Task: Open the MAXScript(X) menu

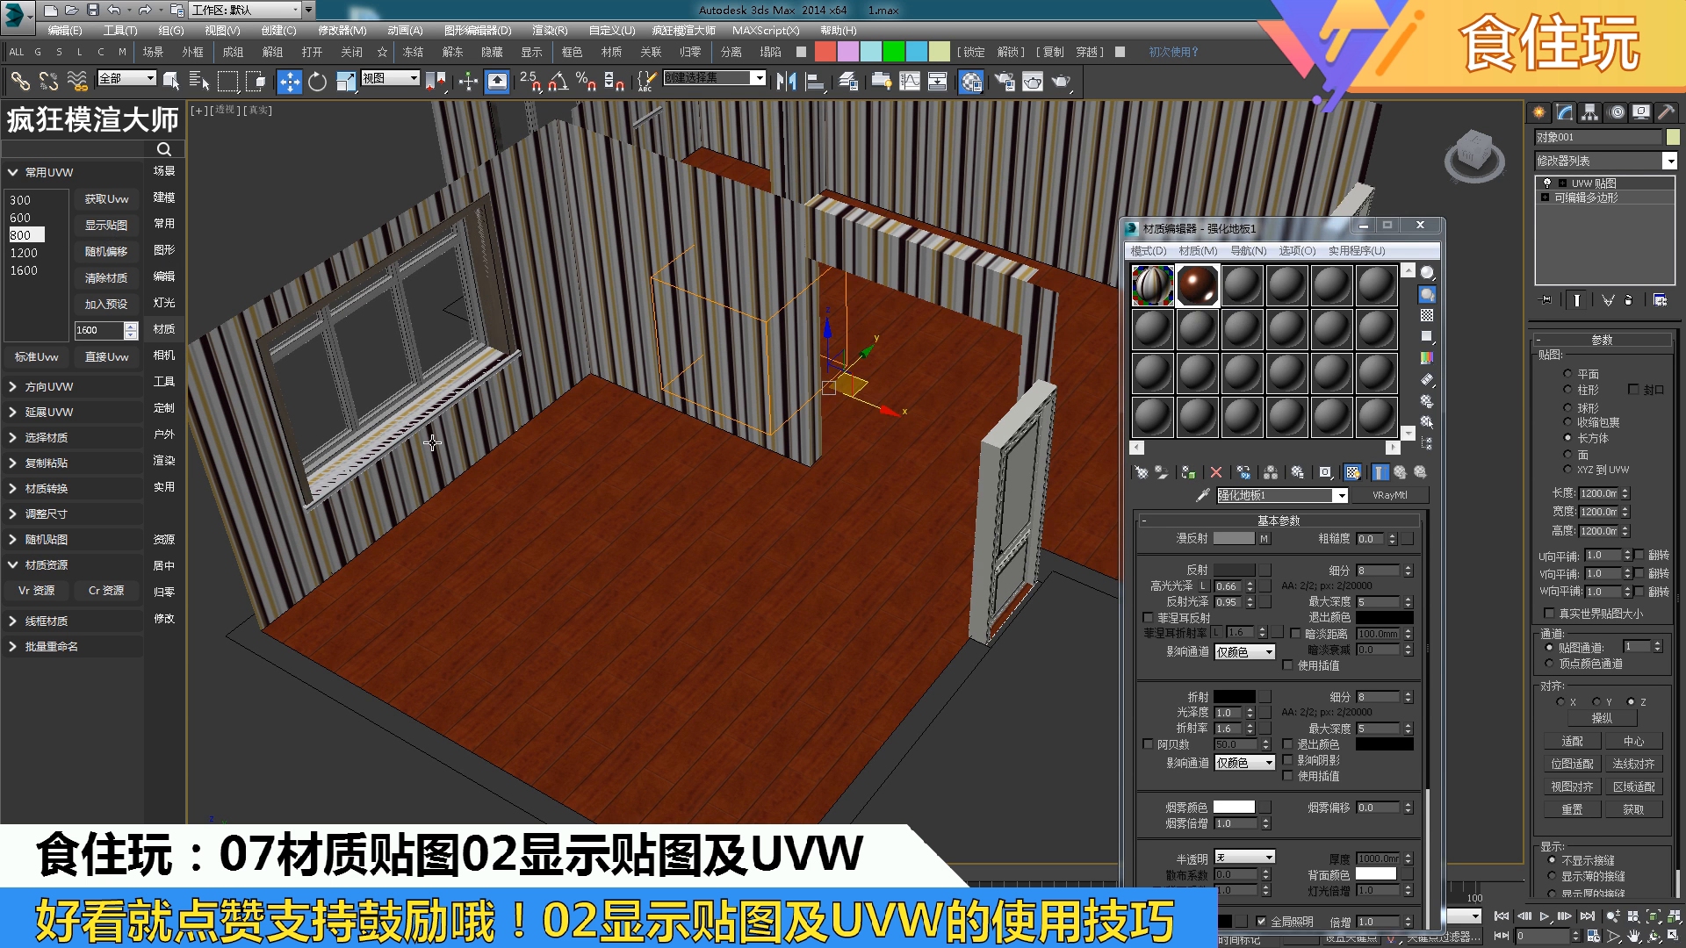Action: 766,31
